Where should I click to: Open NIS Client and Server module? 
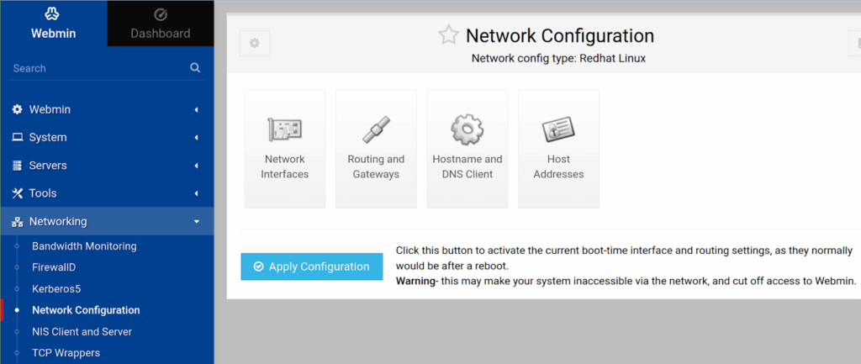pyautogui.click(x=82, y=331)
